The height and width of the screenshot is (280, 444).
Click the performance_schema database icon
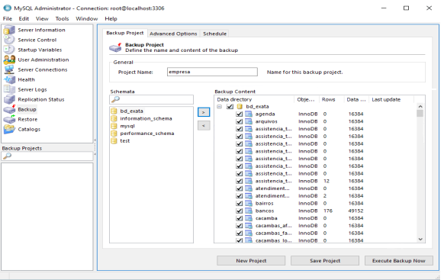tap(114, 133)
